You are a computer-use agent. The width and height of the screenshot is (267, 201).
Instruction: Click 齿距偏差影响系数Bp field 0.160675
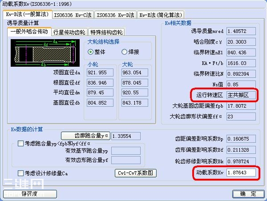tap(241, 139)
